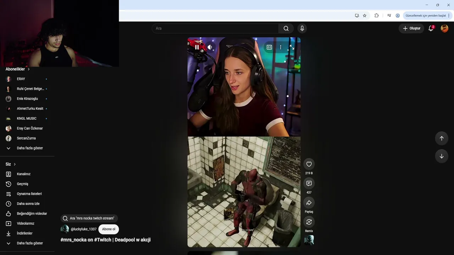Open AhmetTurku Kesit channel
Viewport: 454px width, 255px height.
tap(27, 109)
